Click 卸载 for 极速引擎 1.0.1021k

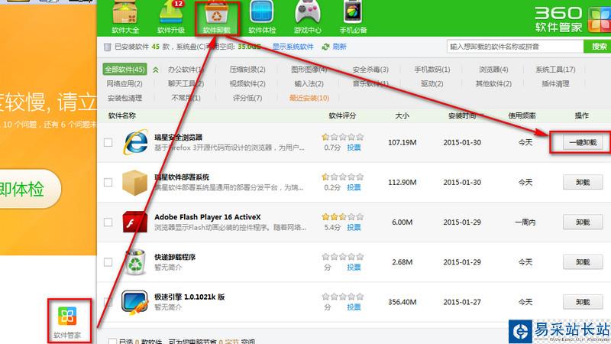[x=583, y=302]
